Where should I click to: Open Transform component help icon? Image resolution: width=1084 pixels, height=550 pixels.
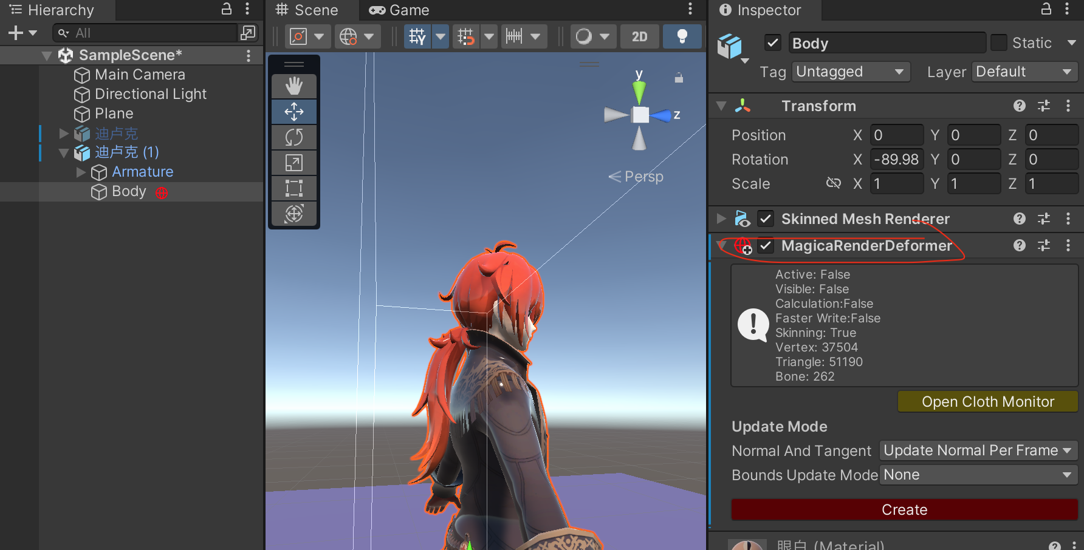(1019, 106)
